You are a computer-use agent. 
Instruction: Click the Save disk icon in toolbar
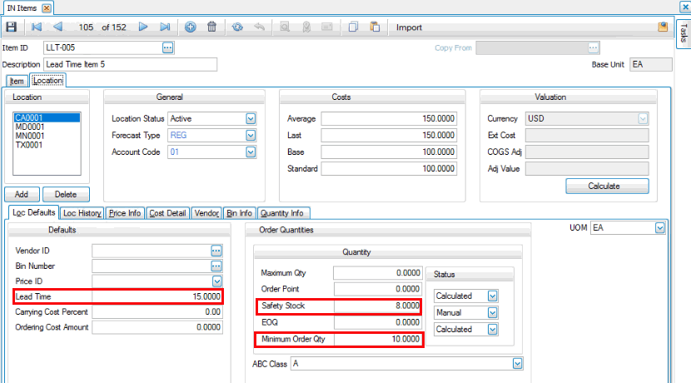pos(11,27)
